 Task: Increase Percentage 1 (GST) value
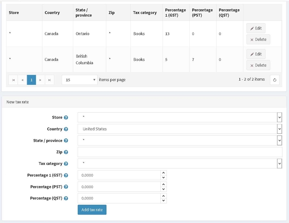coord(164,173)
